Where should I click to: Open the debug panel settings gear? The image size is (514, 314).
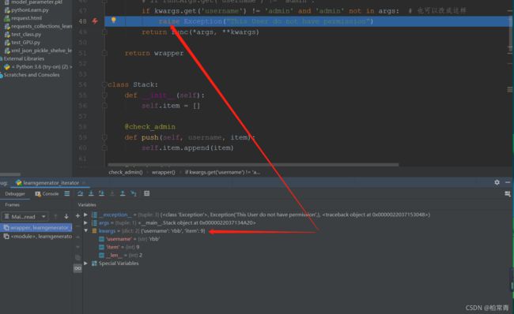pos(497,182)
